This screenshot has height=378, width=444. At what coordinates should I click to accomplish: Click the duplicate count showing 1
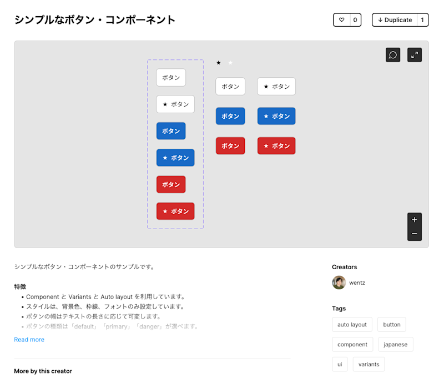coord(422,20)
